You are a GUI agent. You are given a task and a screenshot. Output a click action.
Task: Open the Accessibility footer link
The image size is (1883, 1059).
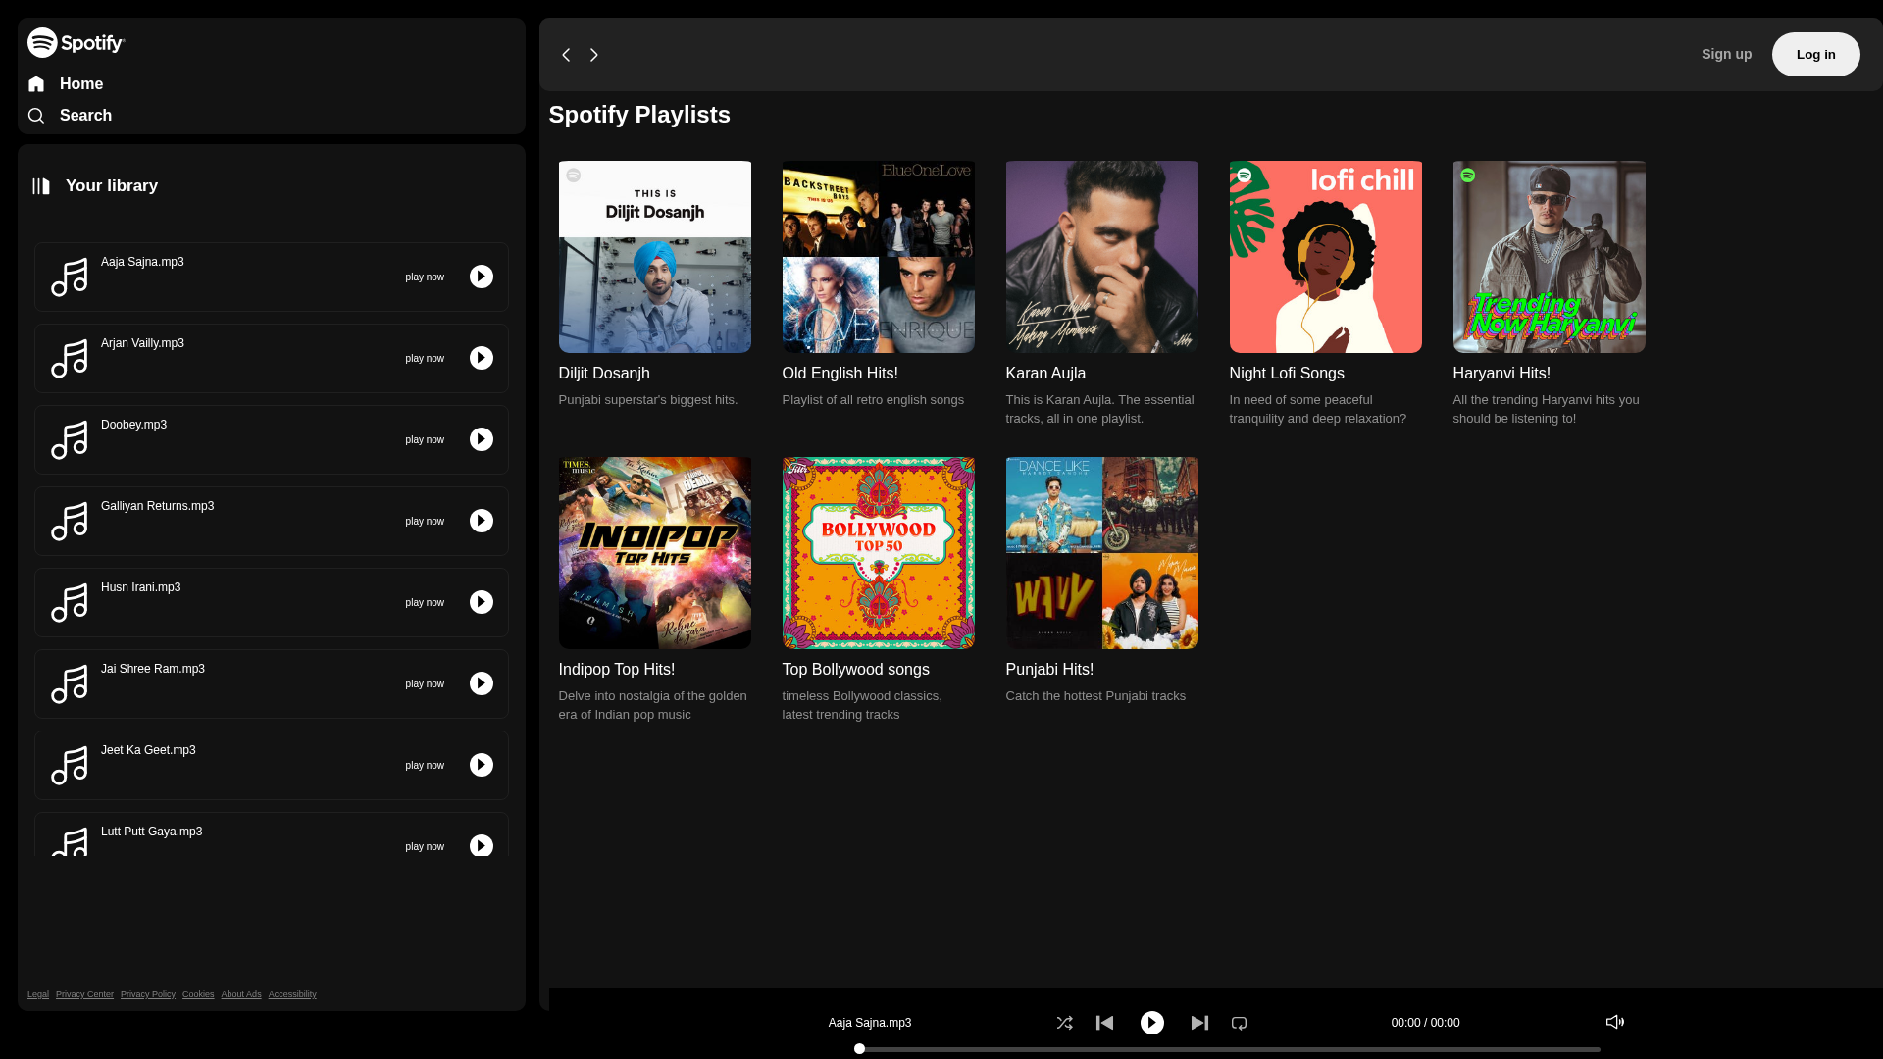tap(292, 994)
